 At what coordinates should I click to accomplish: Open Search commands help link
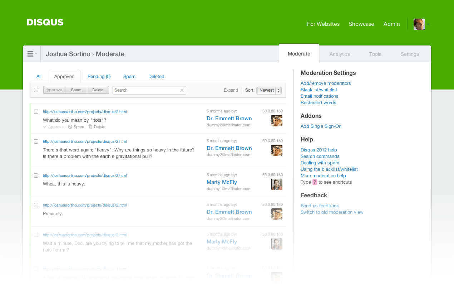pyautogui.click(x=320, y=156)
